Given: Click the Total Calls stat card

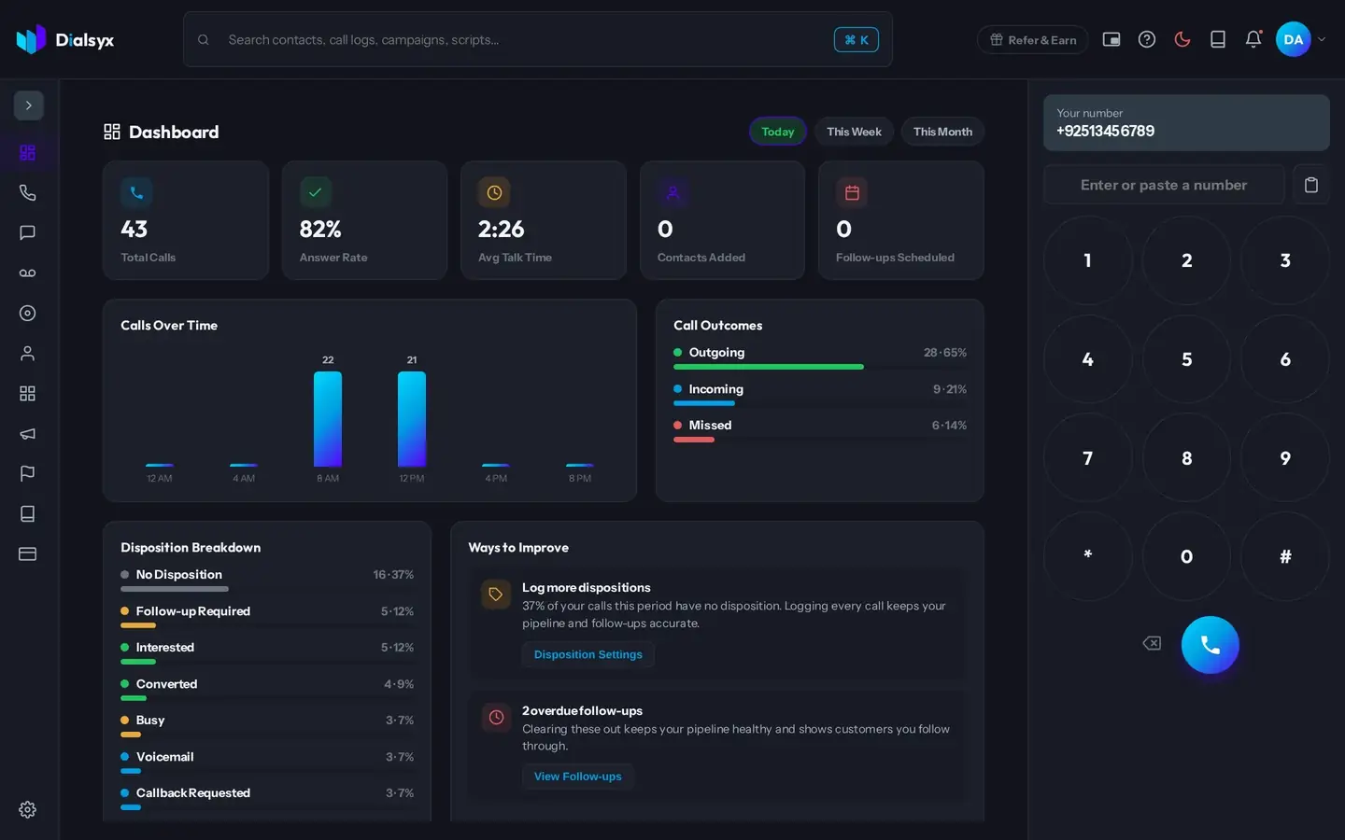Looking at the screenshot, I should (186, 220).
